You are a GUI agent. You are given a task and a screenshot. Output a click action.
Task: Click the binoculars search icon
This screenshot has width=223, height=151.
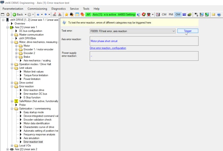(x=72, y=15)
